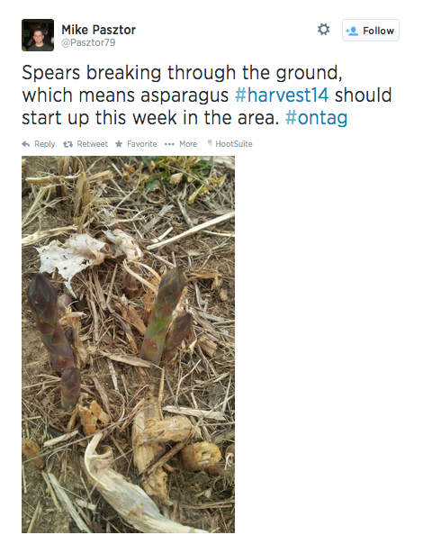Click the add-person icon in Follow

pos(352,31)
